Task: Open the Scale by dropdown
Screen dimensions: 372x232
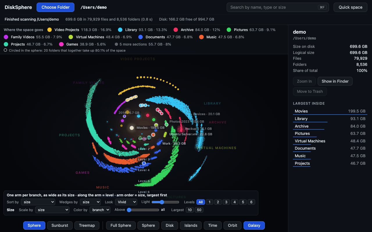Action: pyautogui.click(x=52, y=210)
